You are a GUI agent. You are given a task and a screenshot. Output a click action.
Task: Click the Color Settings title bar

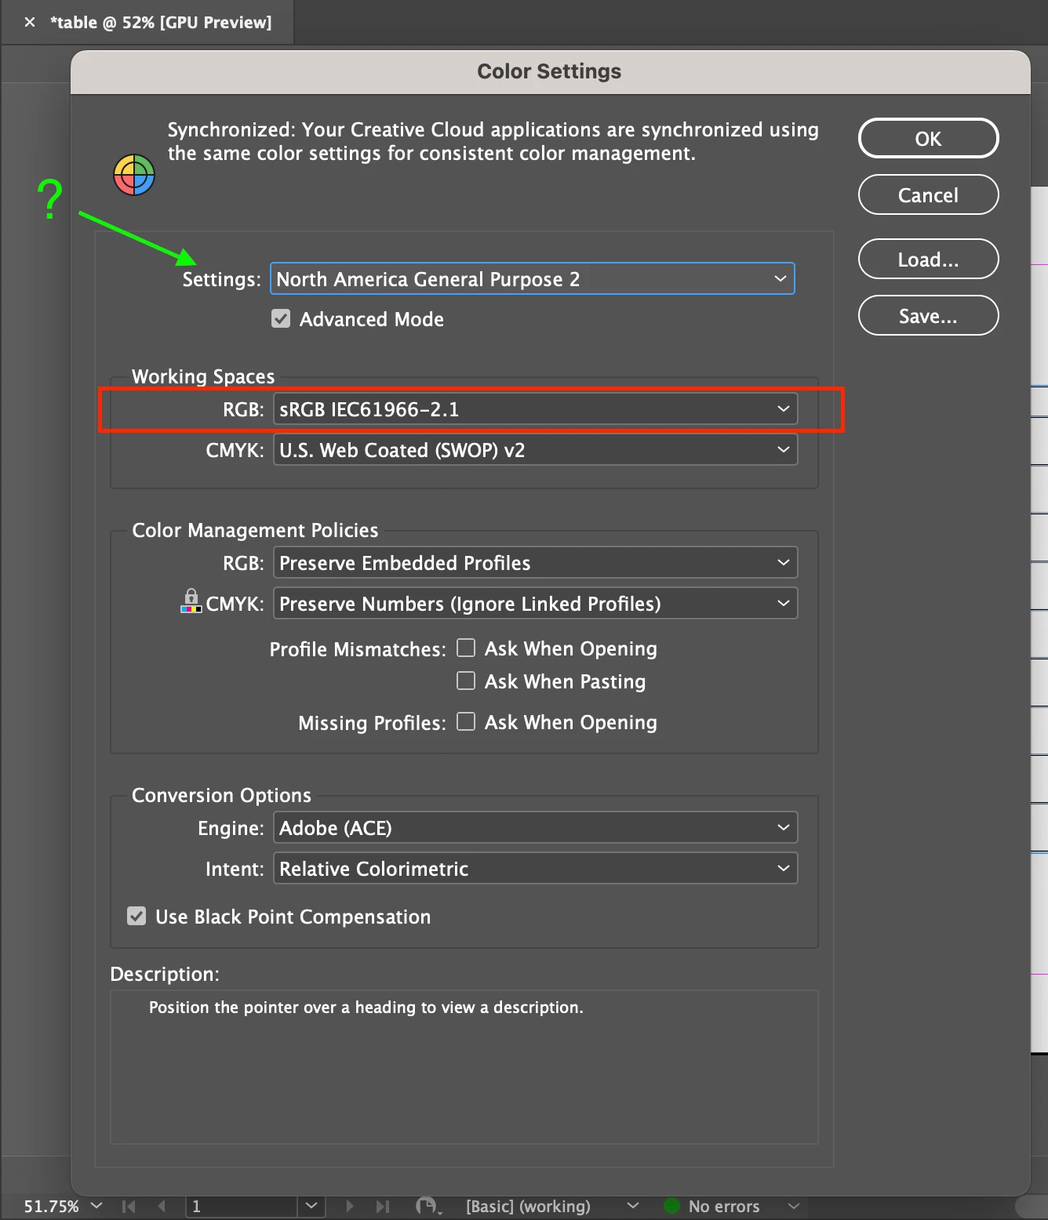pos(550,71)
